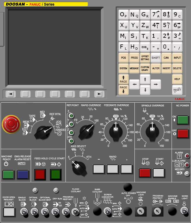The image size is (191, 223).
Task: Click the G/R address key
Action: pos(145,15)
